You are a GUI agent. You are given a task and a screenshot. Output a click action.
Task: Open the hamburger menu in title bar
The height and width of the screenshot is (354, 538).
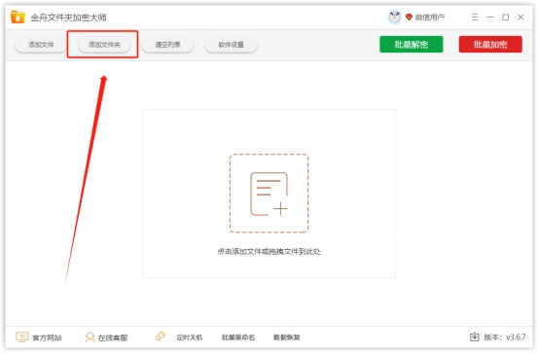(475, 18)
